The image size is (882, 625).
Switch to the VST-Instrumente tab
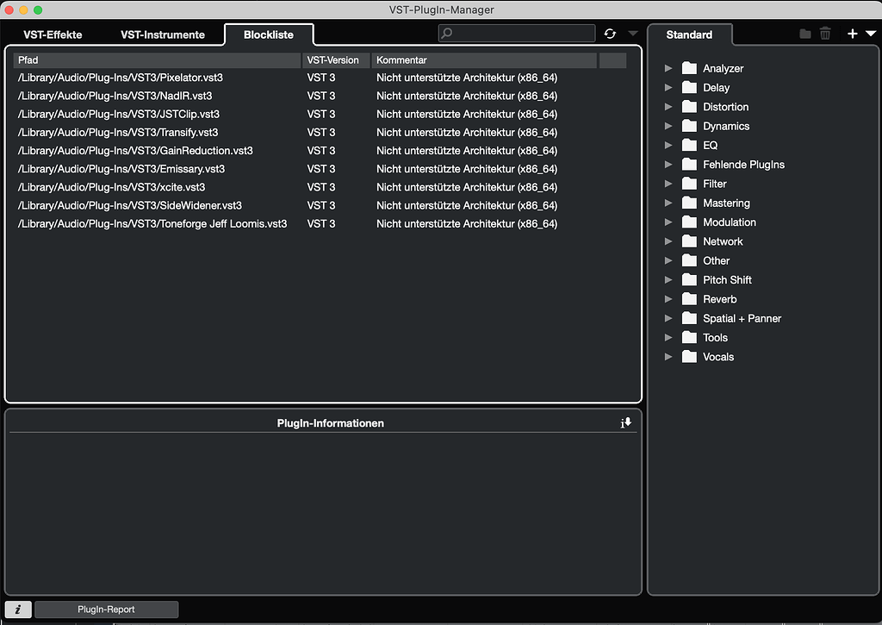[x=163, y=34]
